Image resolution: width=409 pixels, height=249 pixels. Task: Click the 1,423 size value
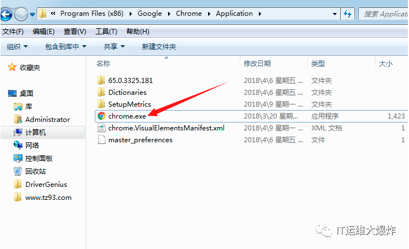tap(396, 116)
